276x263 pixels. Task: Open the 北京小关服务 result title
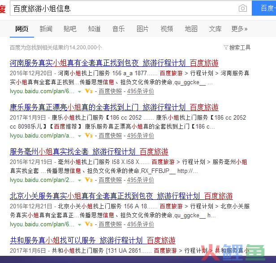click(x=121, y=196)
